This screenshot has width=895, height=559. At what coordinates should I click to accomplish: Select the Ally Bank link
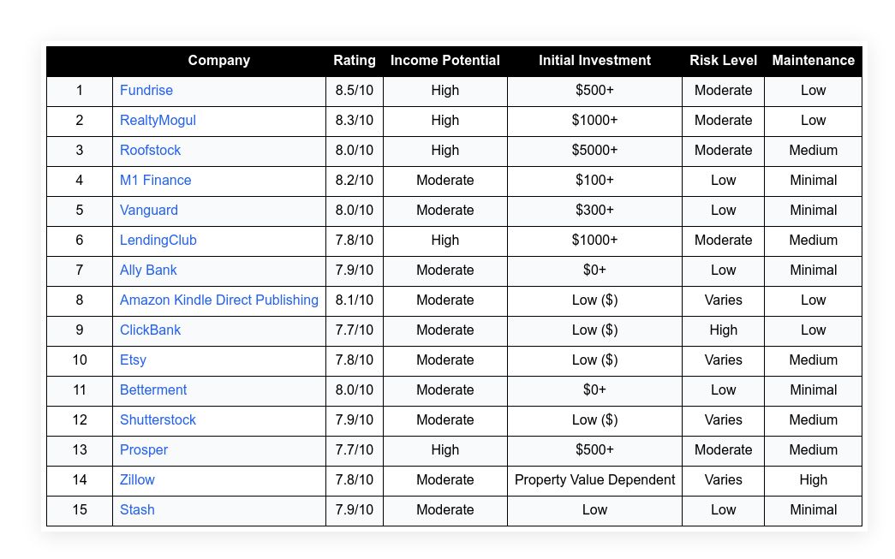[148, 270]
